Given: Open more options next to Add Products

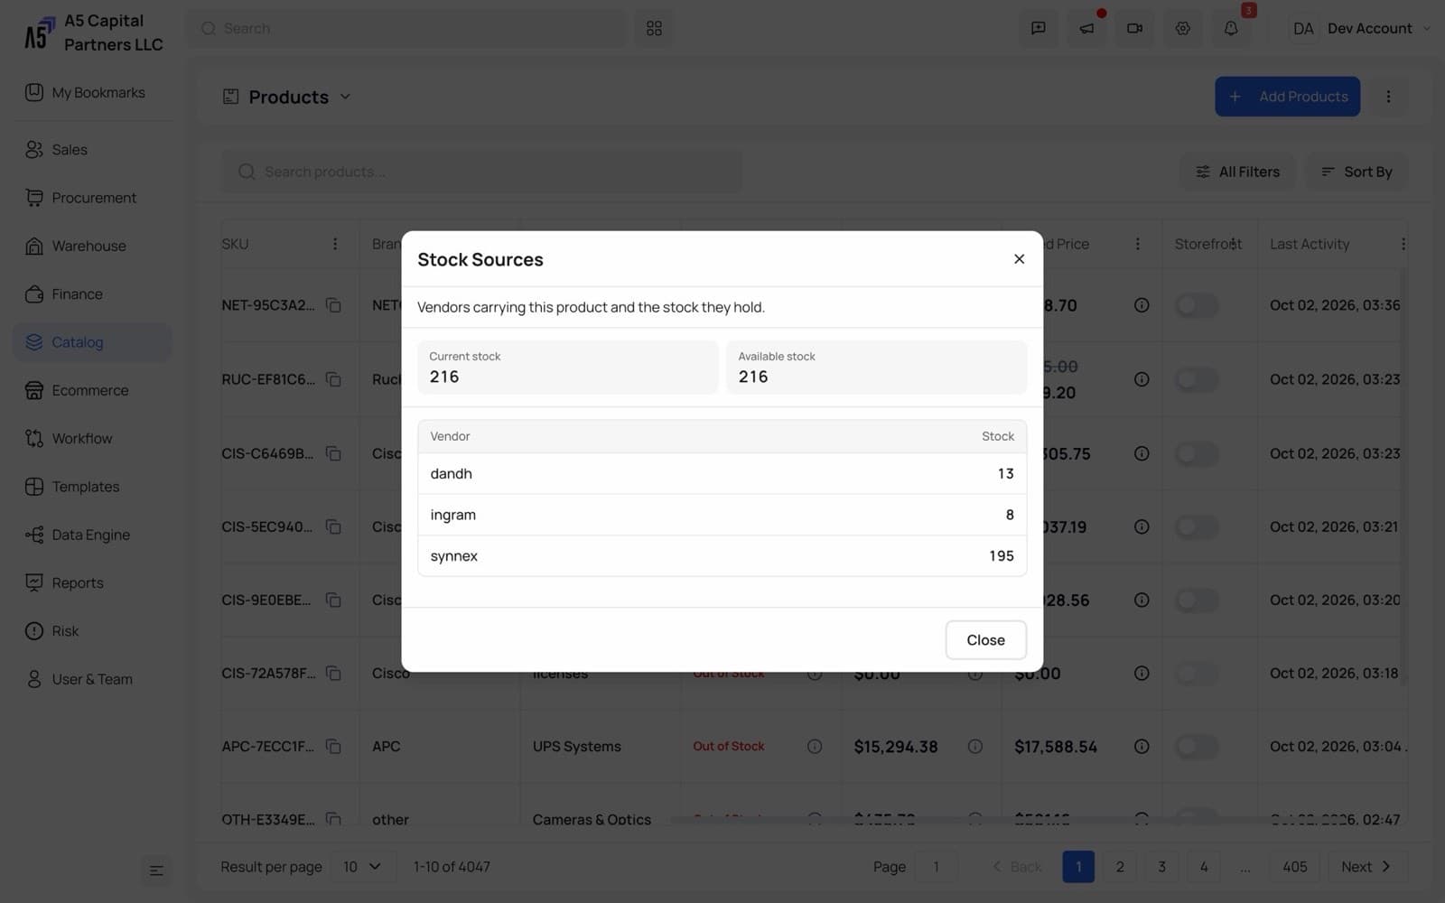Looking at the screenshot, I should 1388,97.
